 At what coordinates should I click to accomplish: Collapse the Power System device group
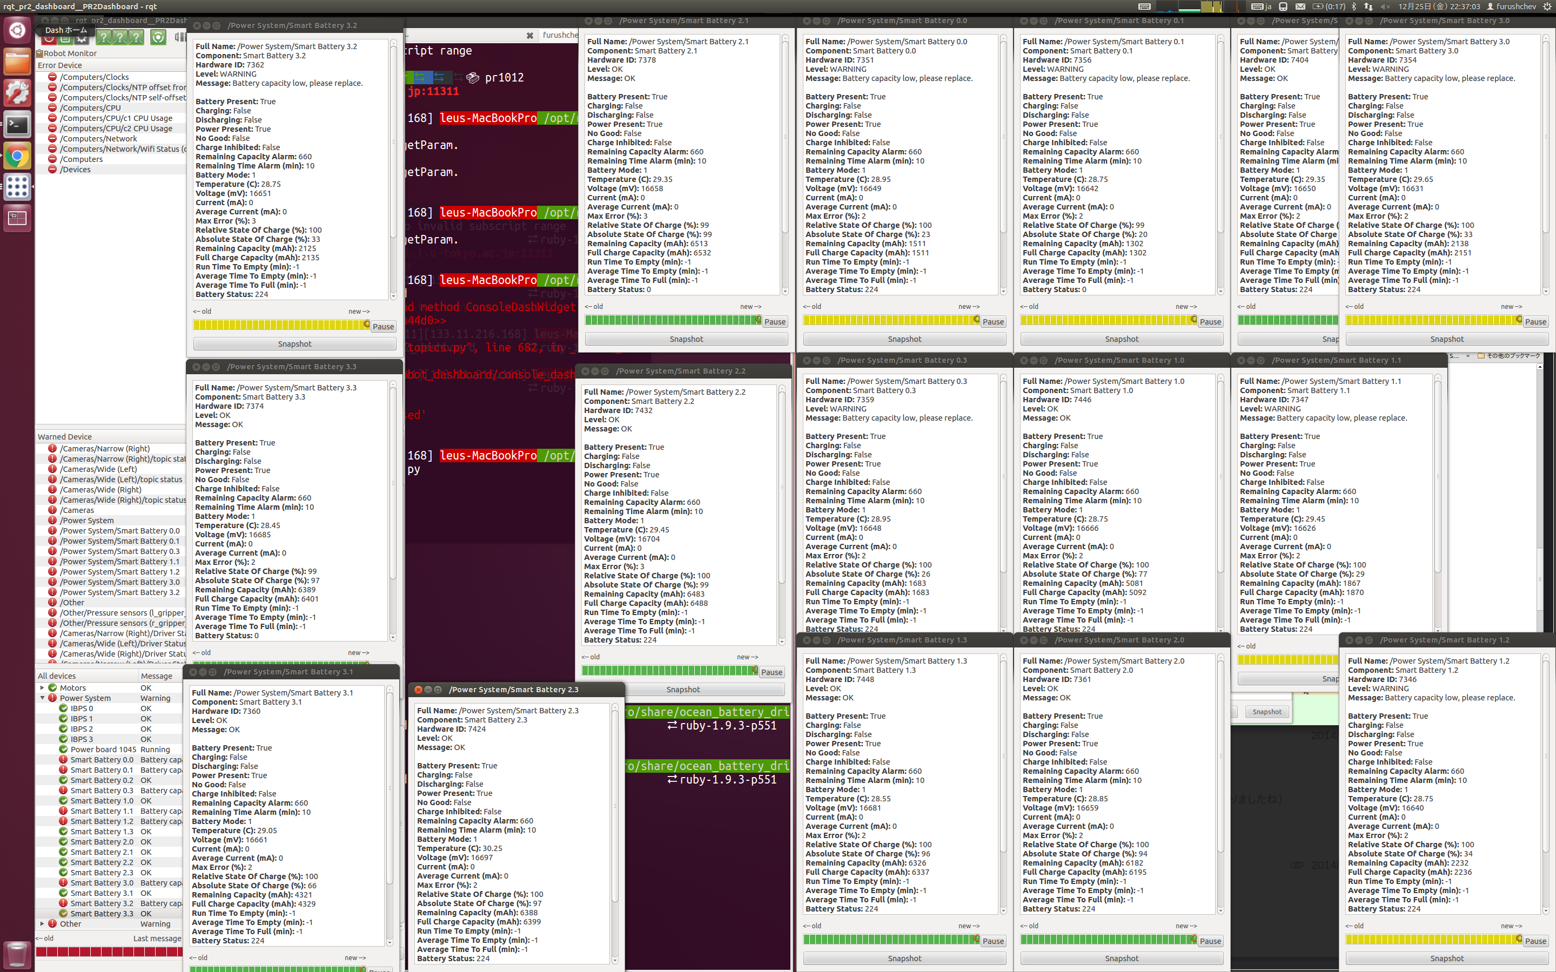pyautogui.click(x=43, y=698)
